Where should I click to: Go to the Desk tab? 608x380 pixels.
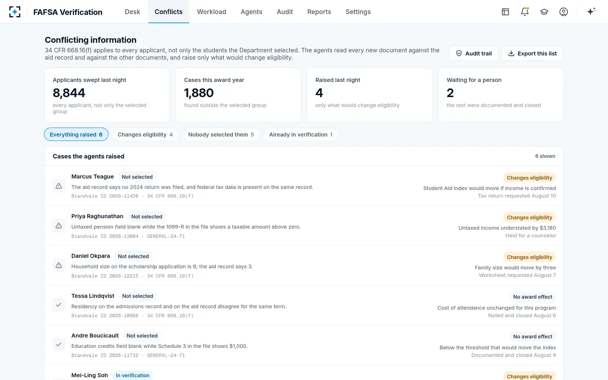point(132,12)
